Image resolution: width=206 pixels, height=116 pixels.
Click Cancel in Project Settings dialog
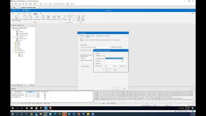[x=124, y=88]
